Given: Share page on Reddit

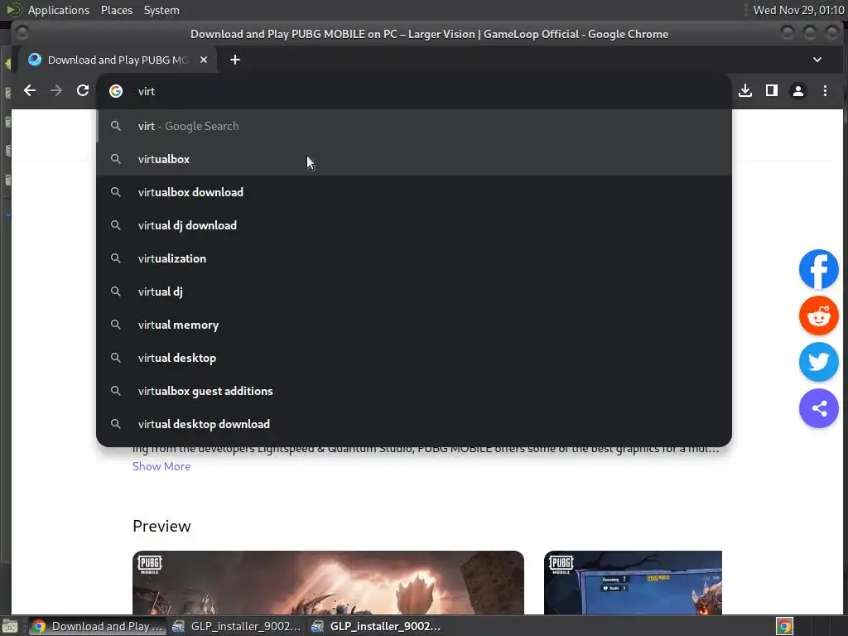Looking at the screenshot, I should (x=819, y=316).
